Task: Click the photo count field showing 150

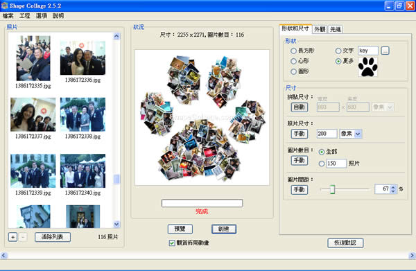Action: click(336, 164)
